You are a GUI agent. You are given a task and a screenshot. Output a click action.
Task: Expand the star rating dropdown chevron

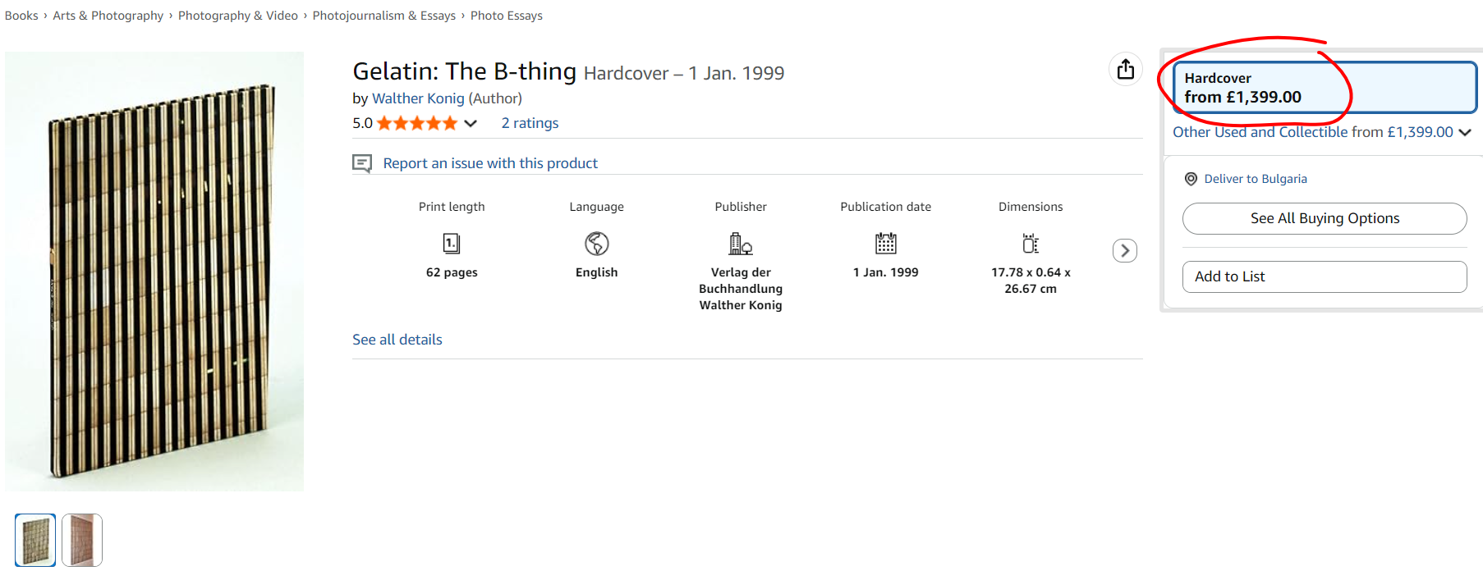click(x=471, y=124)
